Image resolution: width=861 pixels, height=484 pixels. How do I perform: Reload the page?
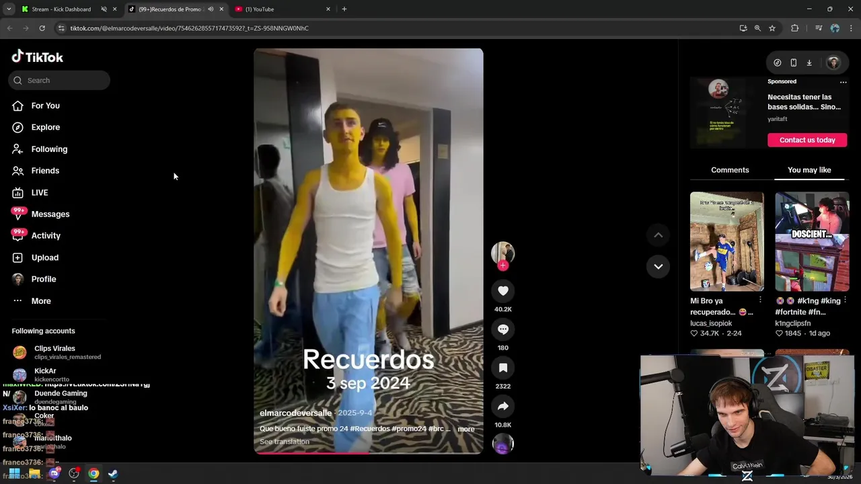coord(42,28)
